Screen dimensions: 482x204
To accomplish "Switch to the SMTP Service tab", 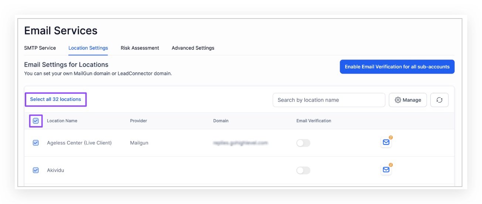I will click(40, 48).
